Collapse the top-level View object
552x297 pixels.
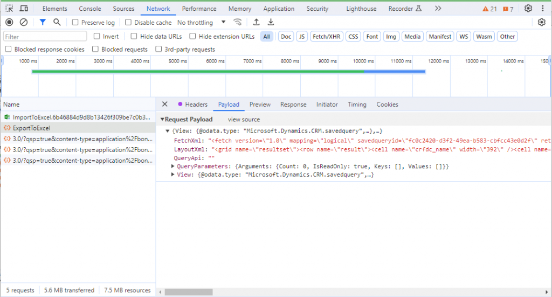click(168, 131)
